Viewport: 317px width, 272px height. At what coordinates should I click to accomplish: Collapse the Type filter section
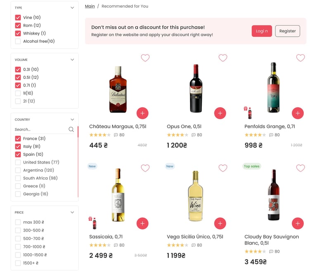click(x=72, y=8)
